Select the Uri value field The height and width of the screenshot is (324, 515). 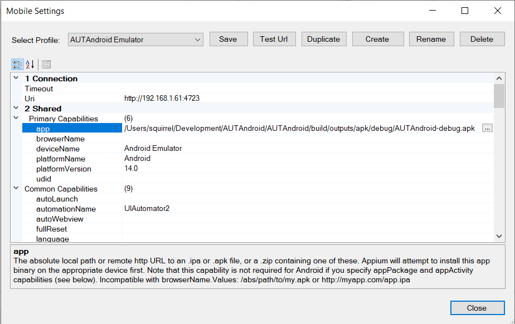pos(307,99)
